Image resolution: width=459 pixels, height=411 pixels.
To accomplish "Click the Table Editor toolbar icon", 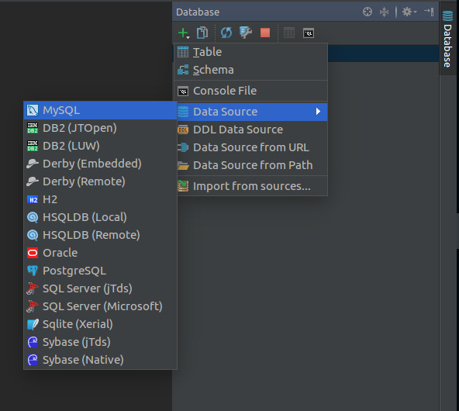I will click(289, 33).
